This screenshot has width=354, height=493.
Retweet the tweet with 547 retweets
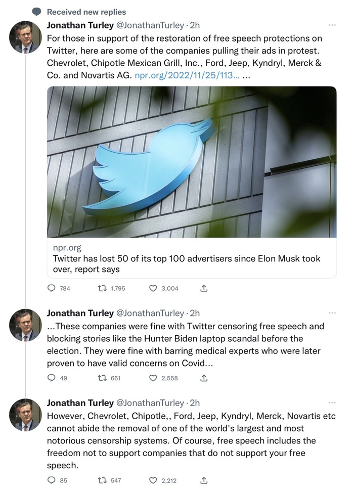[102, 480]
